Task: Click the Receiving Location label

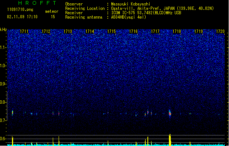Action: tap(85, 8)
